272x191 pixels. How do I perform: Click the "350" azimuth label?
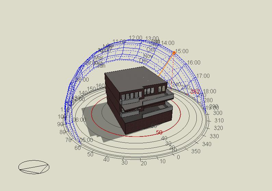click(196, 151)
